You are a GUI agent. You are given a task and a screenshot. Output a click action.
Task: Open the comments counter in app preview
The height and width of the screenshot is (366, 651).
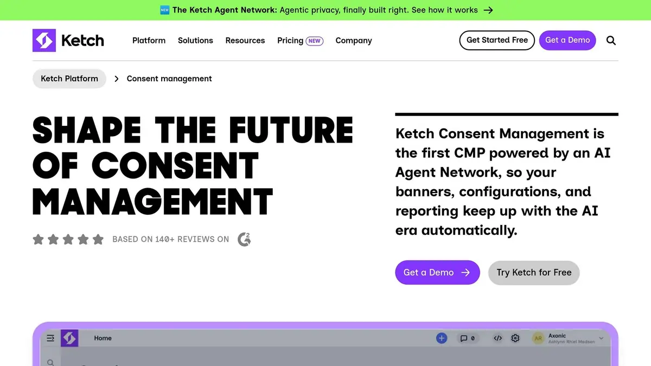[x=468, y=338]
